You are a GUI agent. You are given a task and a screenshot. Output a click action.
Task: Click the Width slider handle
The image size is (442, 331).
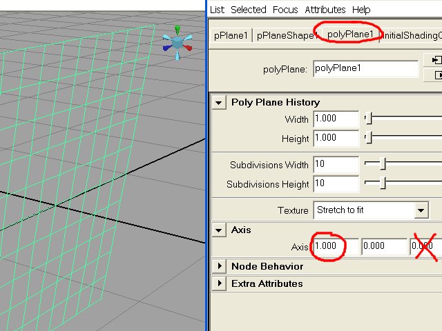coord(368,119)
